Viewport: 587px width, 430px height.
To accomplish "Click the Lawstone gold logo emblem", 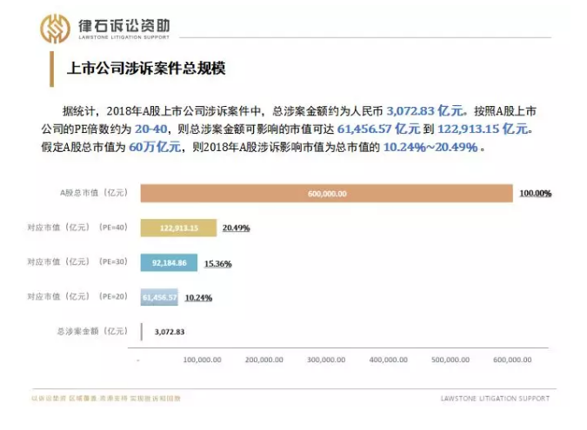I will (x=56, y=29).
